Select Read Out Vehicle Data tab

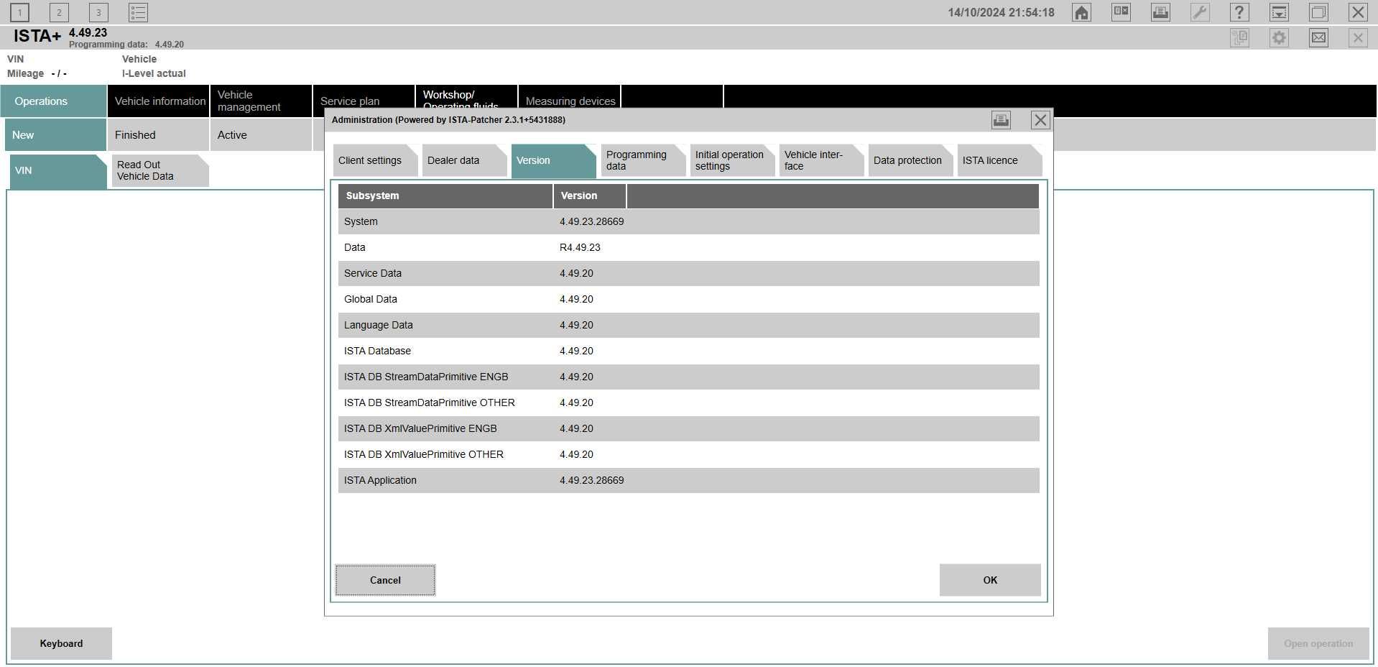pos(160,171)
